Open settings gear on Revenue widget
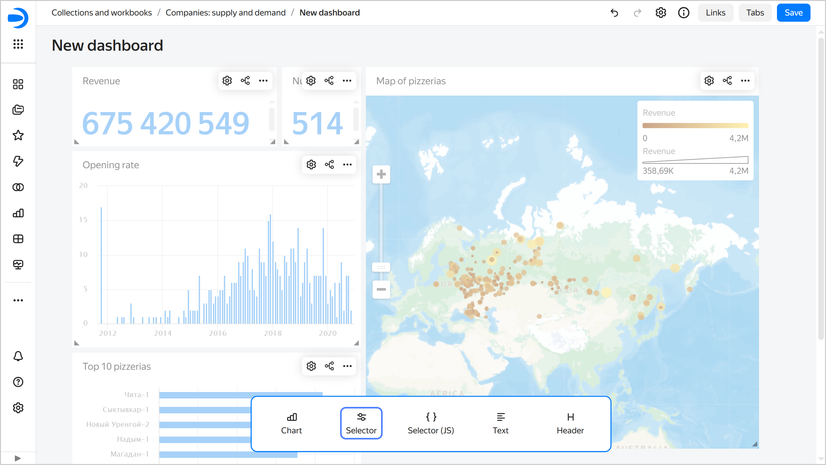826x465 pixels. coord(227,81)
